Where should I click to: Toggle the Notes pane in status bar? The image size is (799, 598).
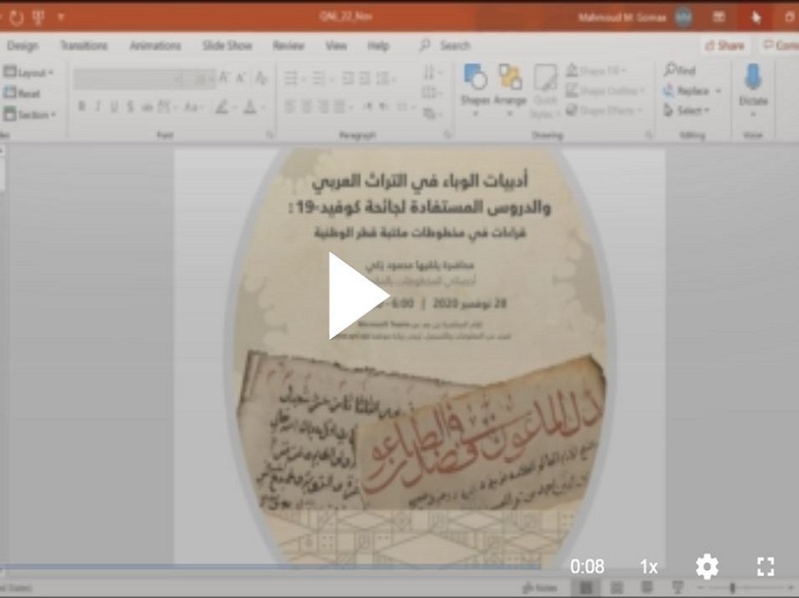540,588
